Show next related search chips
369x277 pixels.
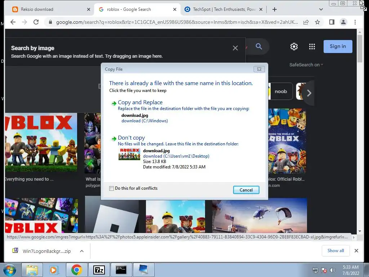tap(309, 93)
